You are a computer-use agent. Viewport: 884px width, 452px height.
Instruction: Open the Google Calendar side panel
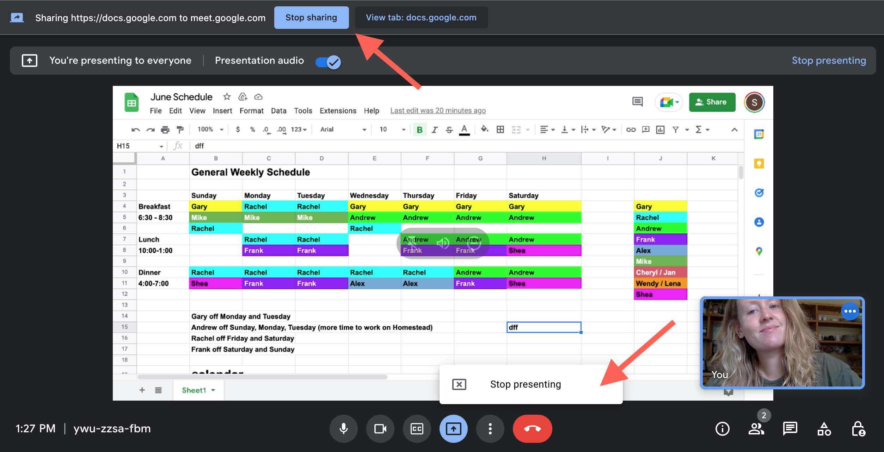(x=759, y=134)
